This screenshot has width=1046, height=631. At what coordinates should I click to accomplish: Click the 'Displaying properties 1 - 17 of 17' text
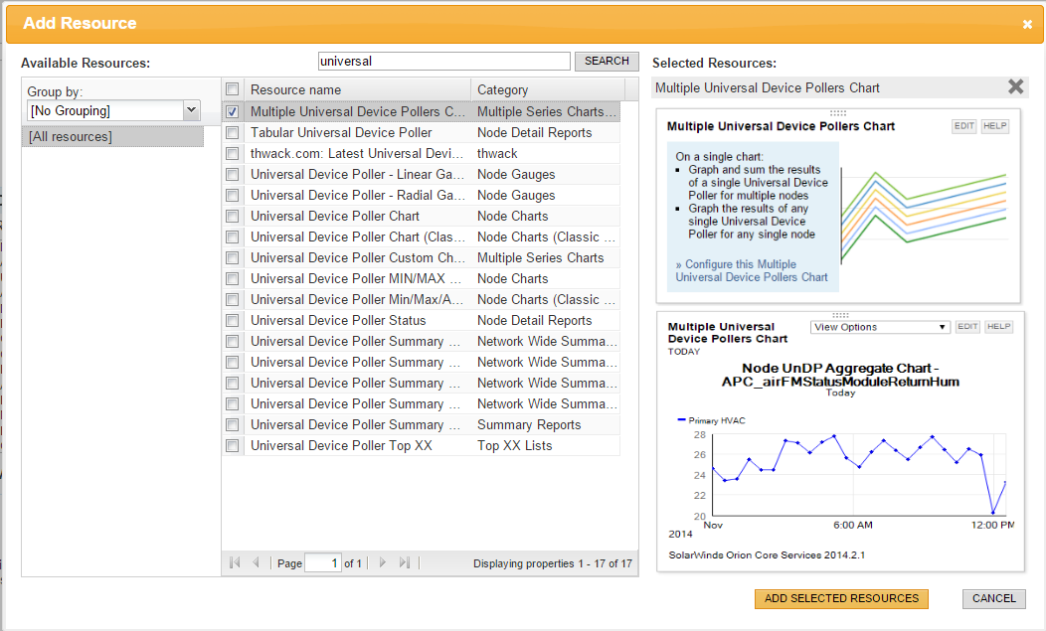(553, 563)
